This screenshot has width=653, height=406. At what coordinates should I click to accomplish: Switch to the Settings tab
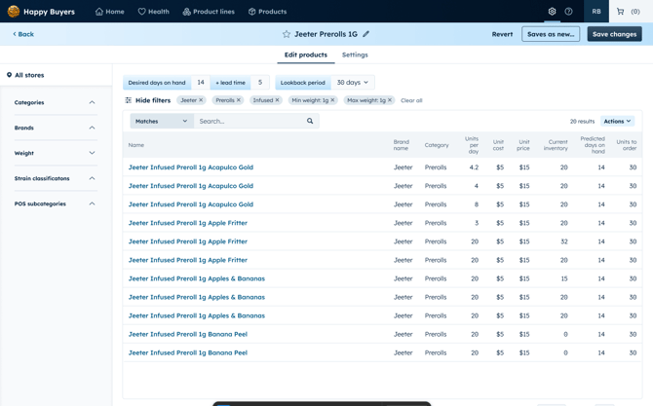(x=355, y=55)
